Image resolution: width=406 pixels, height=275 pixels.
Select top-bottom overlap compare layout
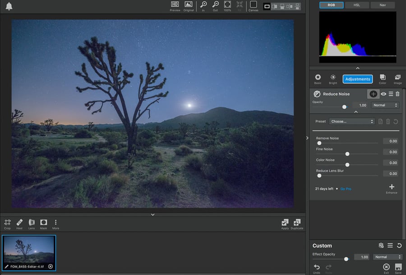coord(282,6)
